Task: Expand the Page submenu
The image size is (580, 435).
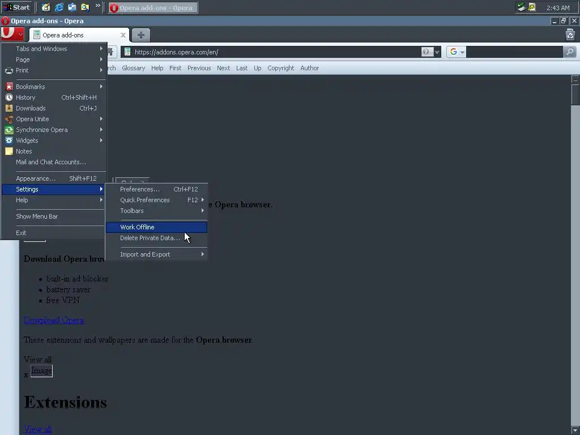Action: pos(54,59)
